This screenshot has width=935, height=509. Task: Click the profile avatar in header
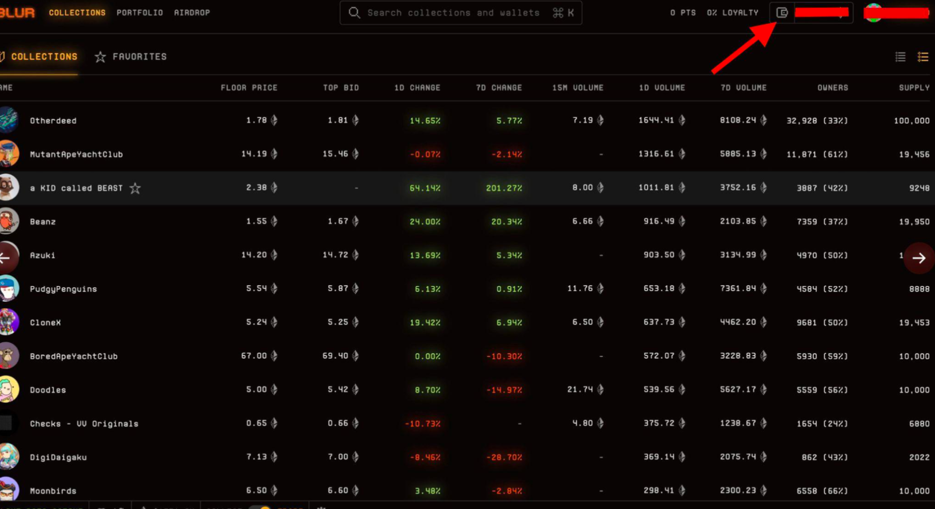click(873, 13)
